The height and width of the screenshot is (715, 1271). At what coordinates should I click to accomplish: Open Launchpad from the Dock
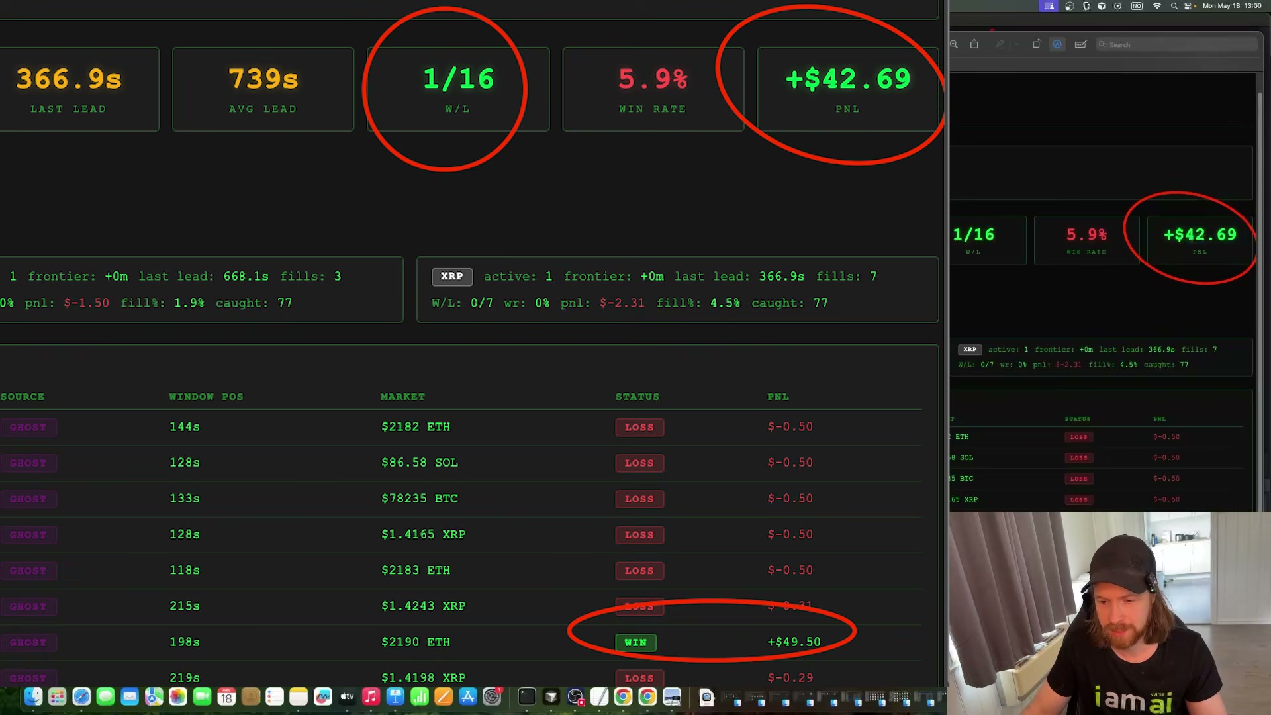(57, 696)
